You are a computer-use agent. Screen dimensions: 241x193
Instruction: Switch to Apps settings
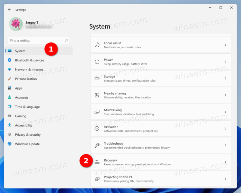tap(39, 88)
